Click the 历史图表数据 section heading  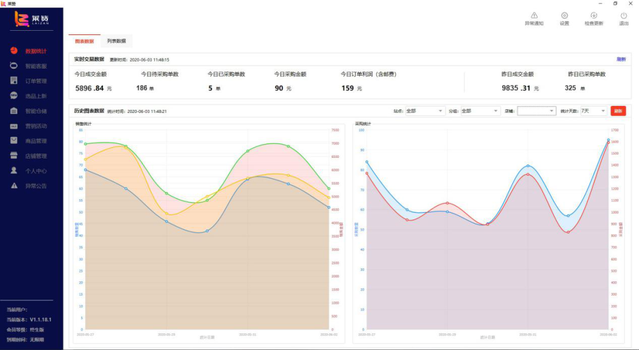(x=89, y=111)
